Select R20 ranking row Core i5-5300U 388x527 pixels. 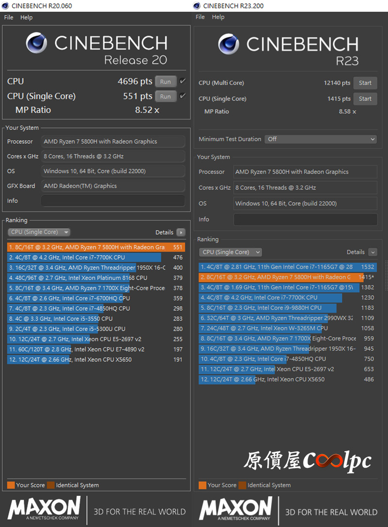(96, 329)
